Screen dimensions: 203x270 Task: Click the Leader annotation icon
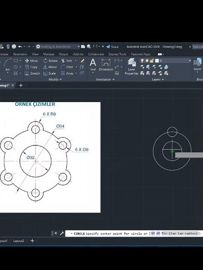117,67
